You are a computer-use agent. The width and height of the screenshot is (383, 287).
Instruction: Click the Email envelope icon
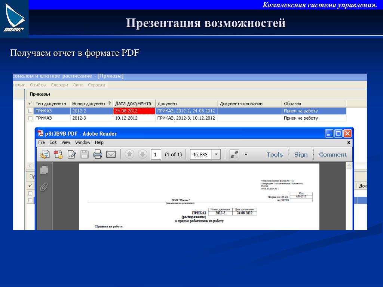click(111, 154)
